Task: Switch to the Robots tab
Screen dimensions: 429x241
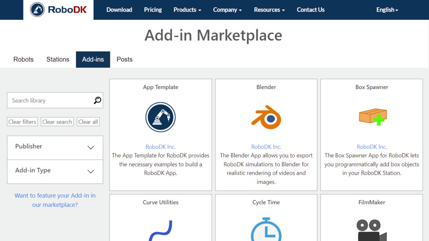Action: pyautogui.click(x=23, y=59)
